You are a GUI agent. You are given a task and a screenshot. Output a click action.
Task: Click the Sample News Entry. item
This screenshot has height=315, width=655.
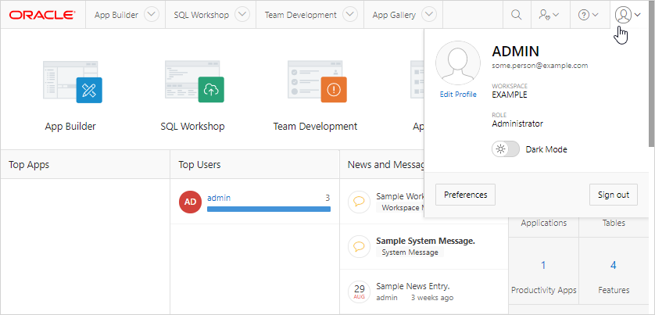[x=413, y=286]
